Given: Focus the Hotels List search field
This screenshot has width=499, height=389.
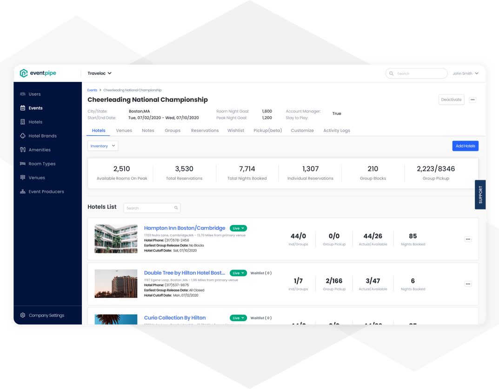Looking at the screenshot, I should (x=152, y=208).
